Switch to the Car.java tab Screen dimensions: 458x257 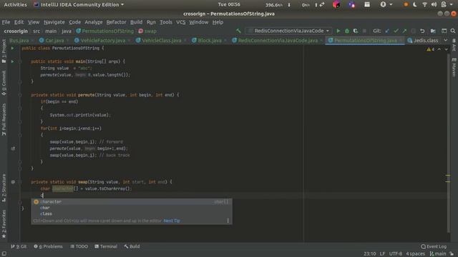point(54,41)
